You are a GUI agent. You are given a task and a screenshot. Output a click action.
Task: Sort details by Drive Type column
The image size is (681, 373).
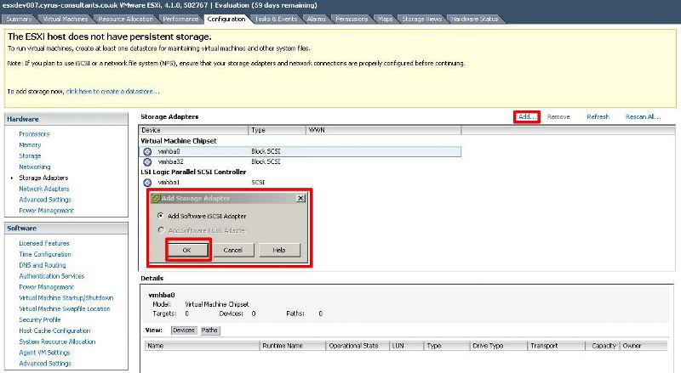coord(498,346)
